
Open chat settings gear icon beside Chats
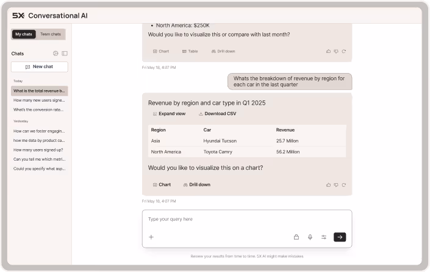click(56, 54)
